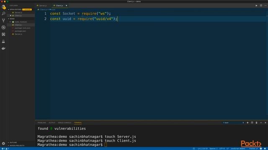
Task: Click the errors and warnings status indicator
Action: click(x=5, y=149)
